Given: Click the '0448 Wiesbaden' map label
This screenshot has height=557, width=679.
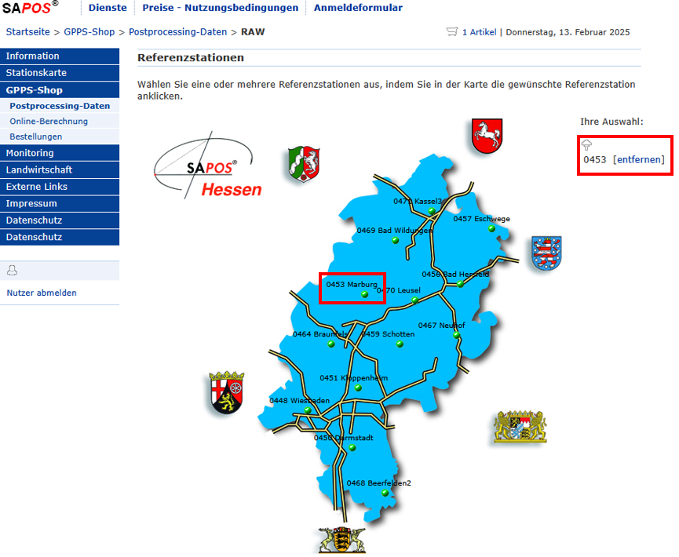Looking at the screenshot, I should pyautogui.click(x=299, y=400).
